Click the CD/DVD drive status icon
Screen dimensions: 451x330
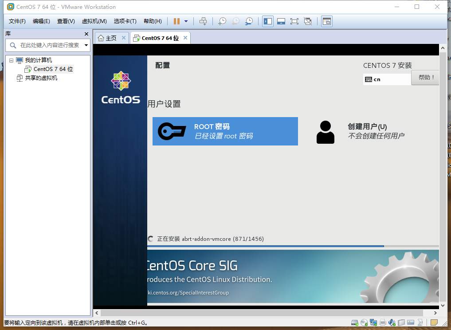tap(364, 322)
